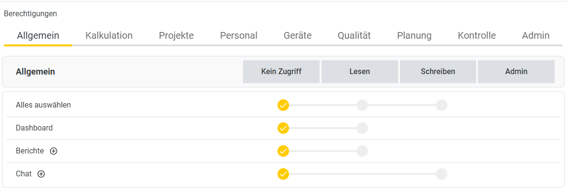
Task: Open the Personal tab
Action: [239, 36]
